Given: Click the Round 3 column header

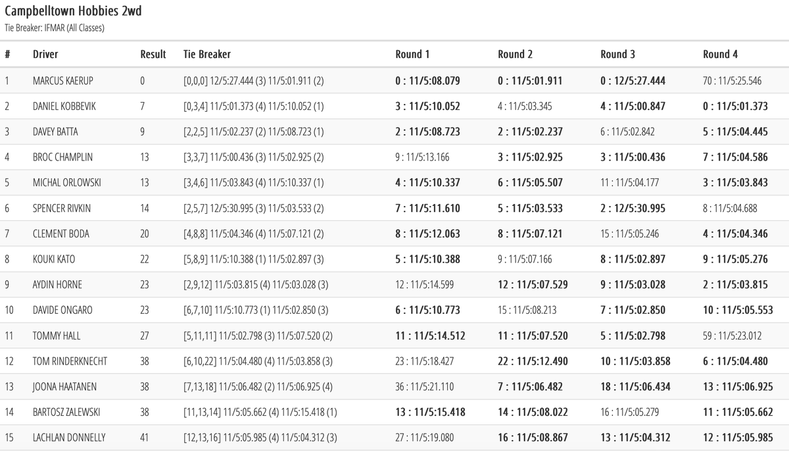Looking at the screenshot, I should 617,54.
